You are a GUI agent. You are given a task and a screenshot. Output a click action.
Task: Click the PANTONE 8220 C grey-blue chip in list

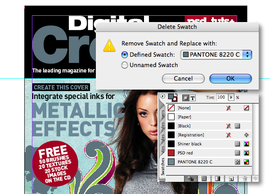pyautogui.click(x=171, y=162)
